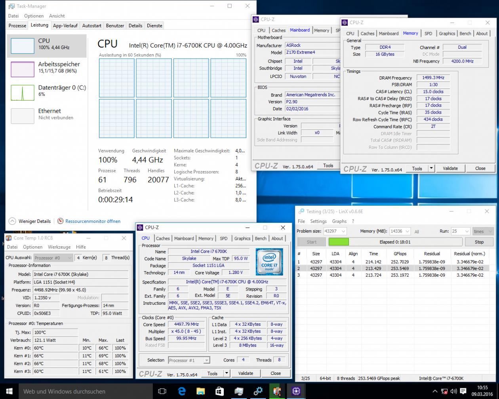Open Task View in taskbar
This screenshot has height=399, width=499.
(162, 391)
